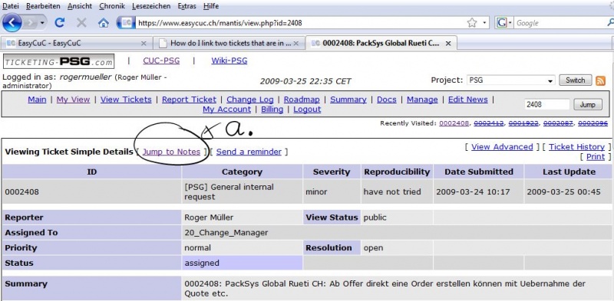Open the dropdown arrow beside bookmark star
Viewport: 614px width, 301px height.
tap(484, 23)
